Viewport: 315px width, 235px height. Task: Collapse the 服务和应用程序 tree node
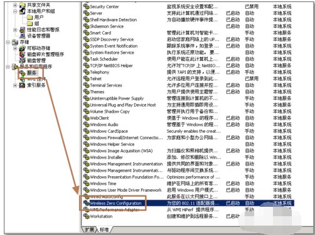(x=8, y=67)
